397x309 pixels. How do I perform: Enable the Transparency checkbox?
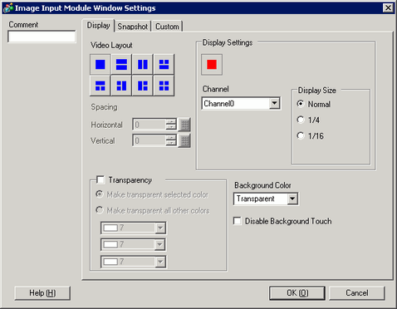(x=100, y=179)
